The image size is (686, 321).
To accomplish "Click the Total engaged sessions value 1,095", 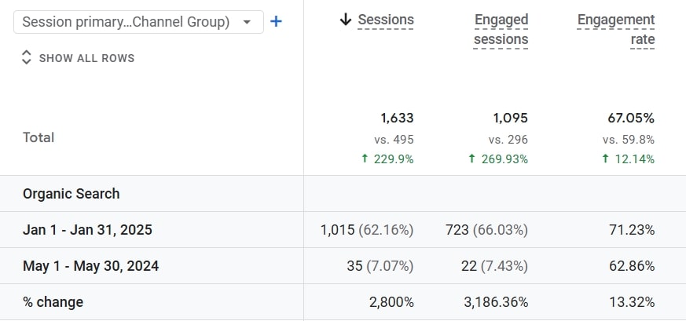I will coord(510,119).
